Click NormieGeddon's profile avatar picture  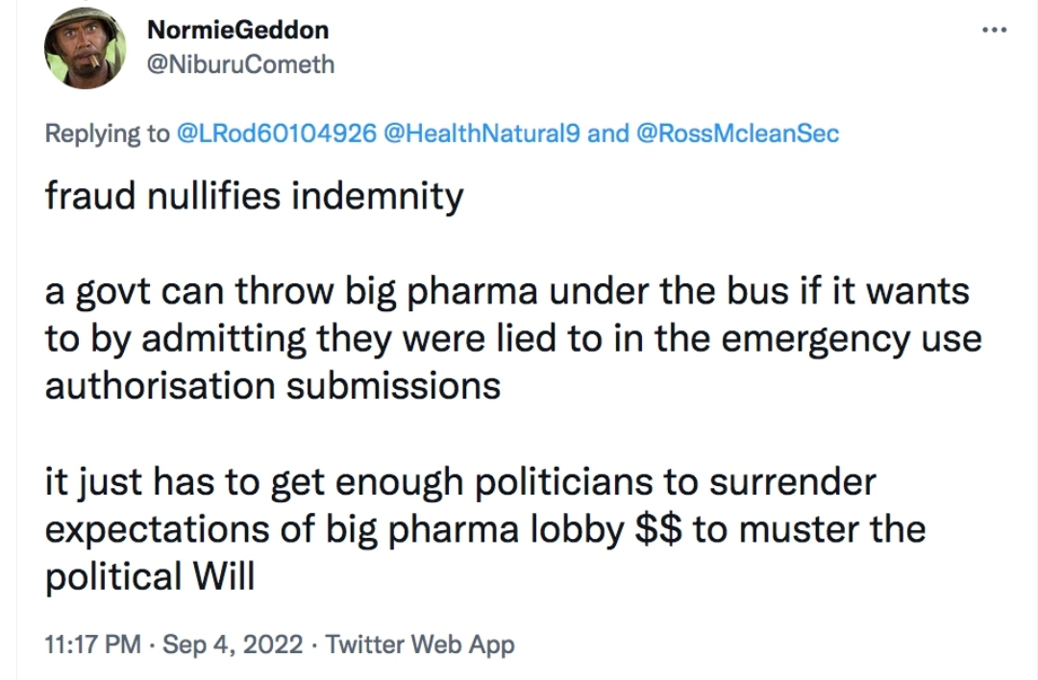click(86, 50)
